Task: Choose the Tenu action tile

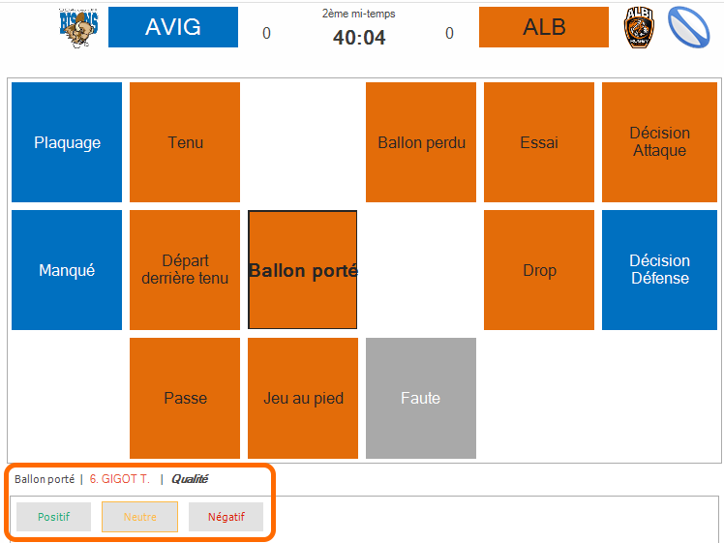Action: [185, 142]
